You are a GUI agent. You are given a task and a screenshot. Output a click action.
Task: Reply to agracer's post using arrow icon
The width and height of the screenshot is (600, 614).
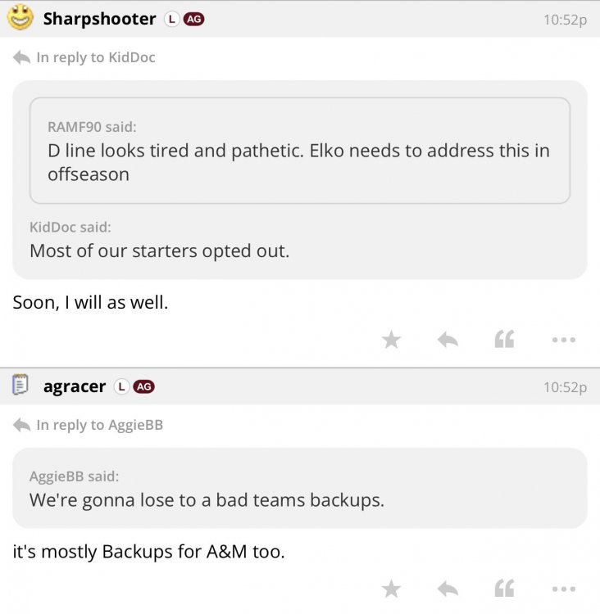pos(447,588)
